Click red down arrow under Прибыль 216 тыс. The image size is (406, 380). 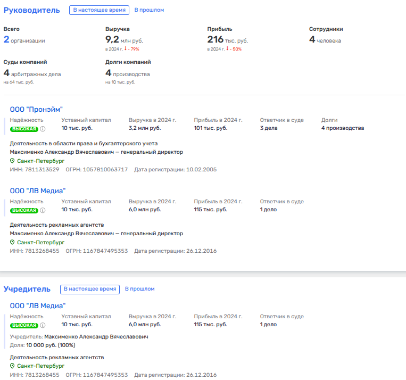[227, 49]
